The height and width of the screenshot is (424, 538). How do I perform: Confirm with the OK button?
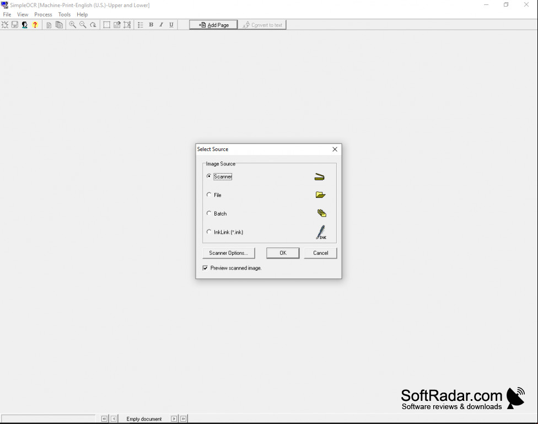283,253
